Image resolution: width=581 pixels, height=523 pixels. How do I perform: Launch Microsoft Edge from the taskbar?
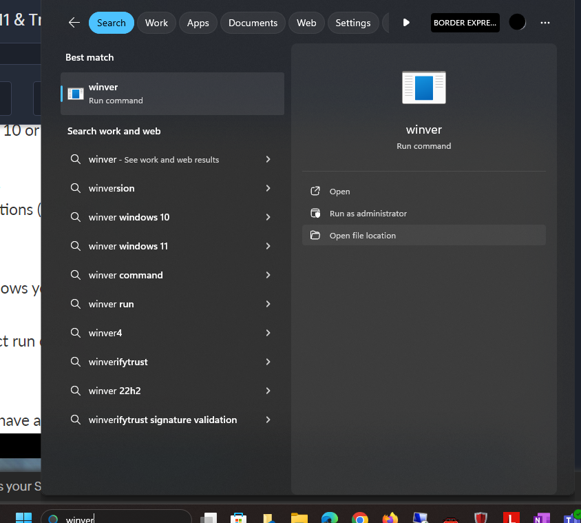click(330, 517)
